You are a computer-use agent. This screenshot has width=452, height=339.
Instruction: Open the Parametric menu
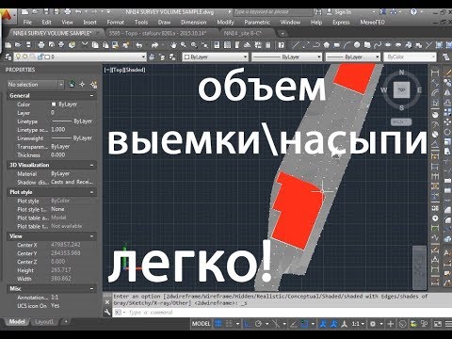point(257,23)
